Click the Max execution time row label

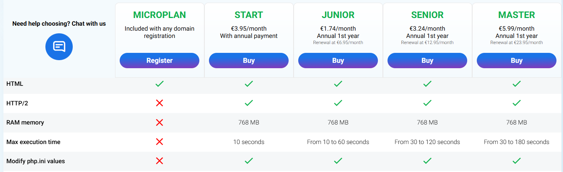coord(33,142)
